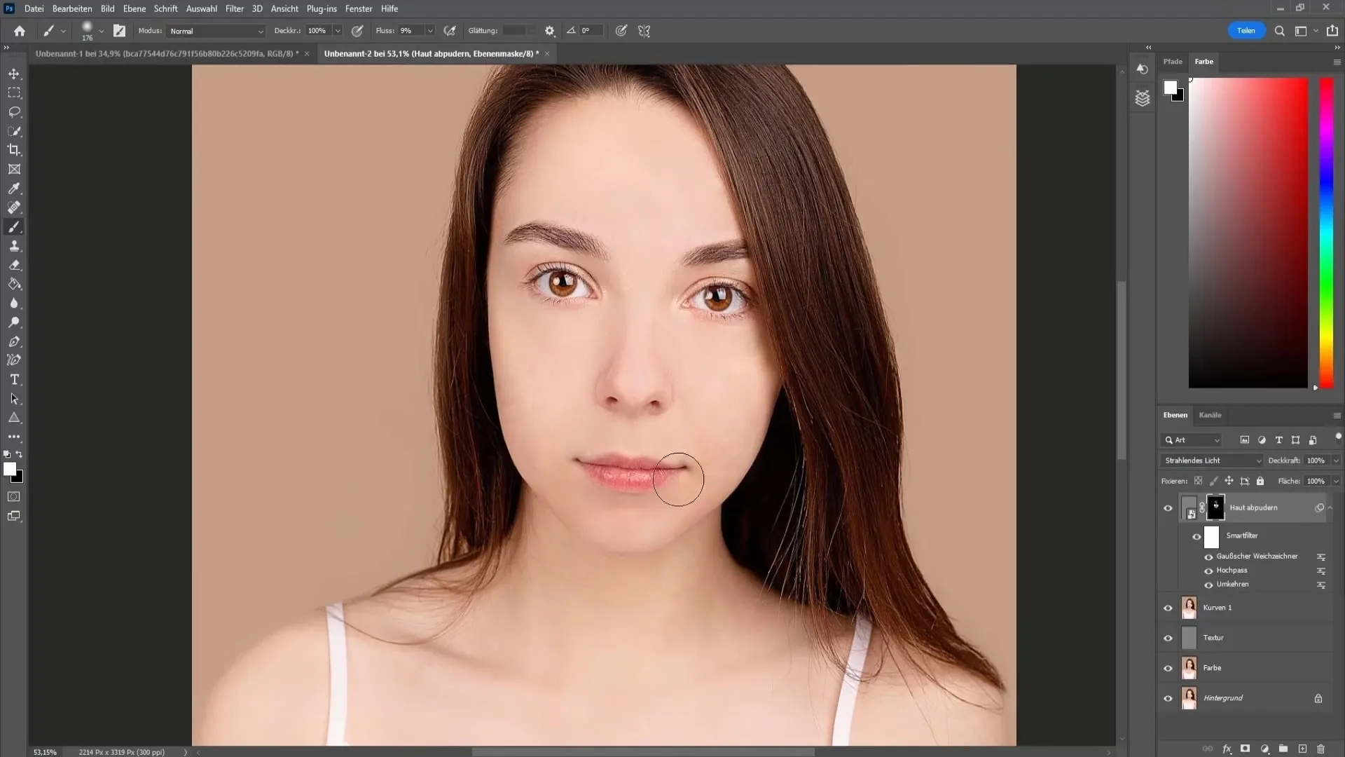Click the Farbe tab in panel

click(1203, 61)
